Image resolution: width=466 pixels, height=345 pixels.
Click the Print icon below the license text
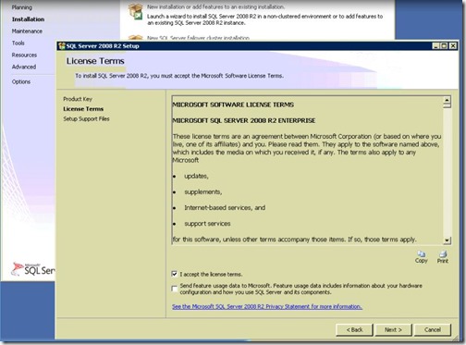pyautogui.click(x=443, y=254)
